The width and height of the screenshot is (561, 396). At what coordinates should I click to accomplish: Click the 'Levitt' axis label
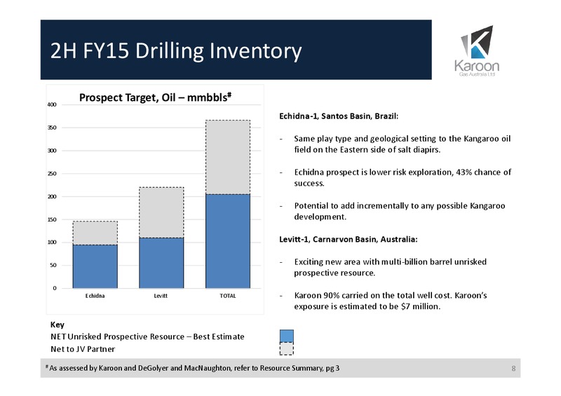[x=161, y=296]
